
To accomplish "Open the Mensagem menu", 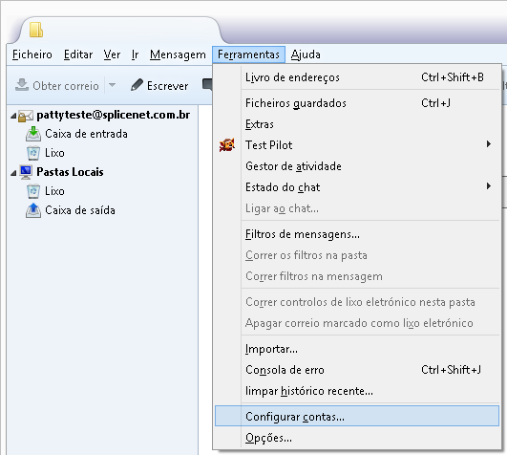I will (x=178, y=54).
